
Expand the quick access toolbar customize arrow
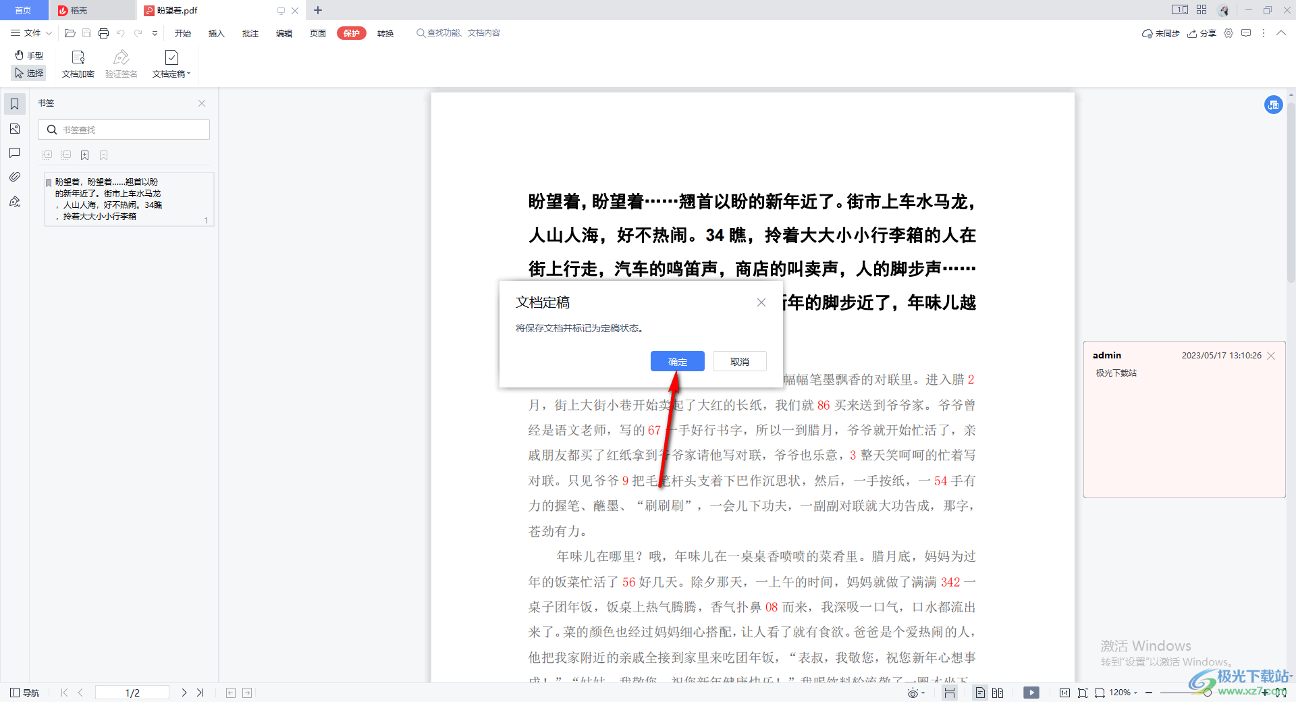pyautogui.click(x=155, y=33)
